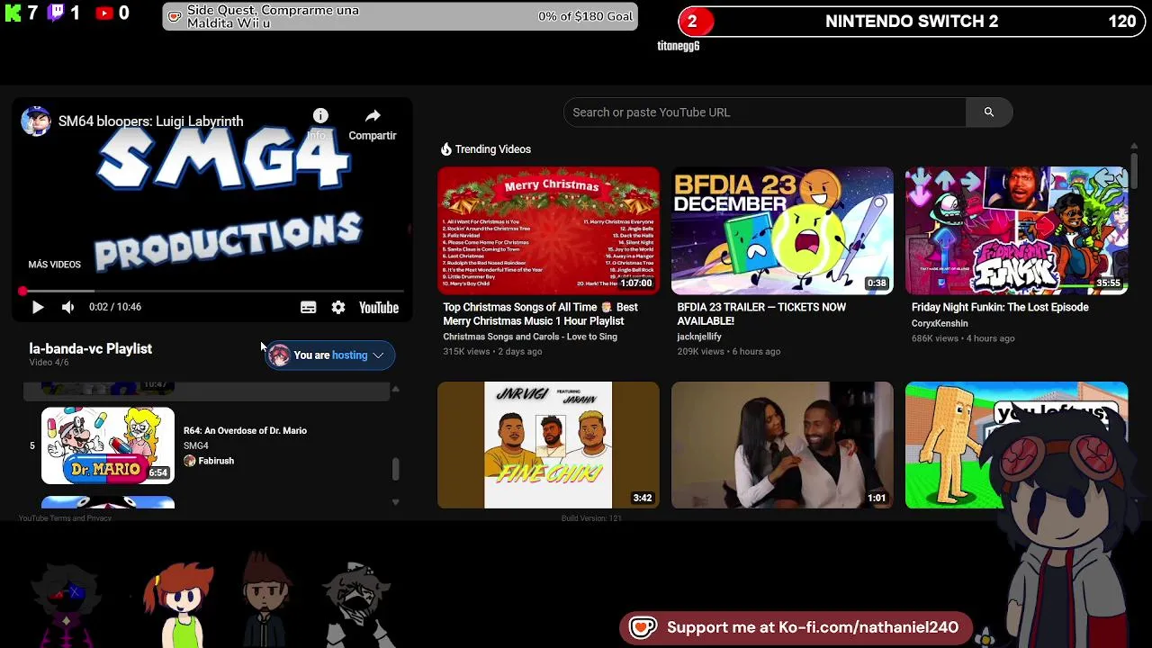This screenshot has height=648, width=1152.
Task: Click title Top Christmas Songs of All Time
Action: [540, 314]
